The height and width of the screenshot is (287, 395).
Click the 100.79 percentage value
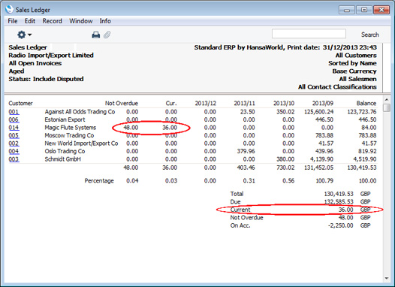pos(324,181)
